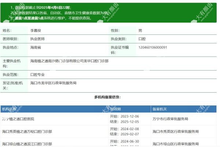Click the 执业证书编码 label
Screen dimensions: 220x147
(120, 50)
